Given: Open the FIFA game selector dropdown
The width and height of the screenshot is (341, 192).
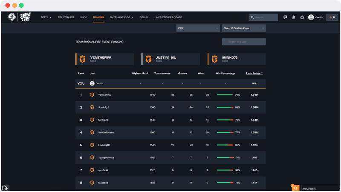Looking at the screenshot, I should [198, 28].
